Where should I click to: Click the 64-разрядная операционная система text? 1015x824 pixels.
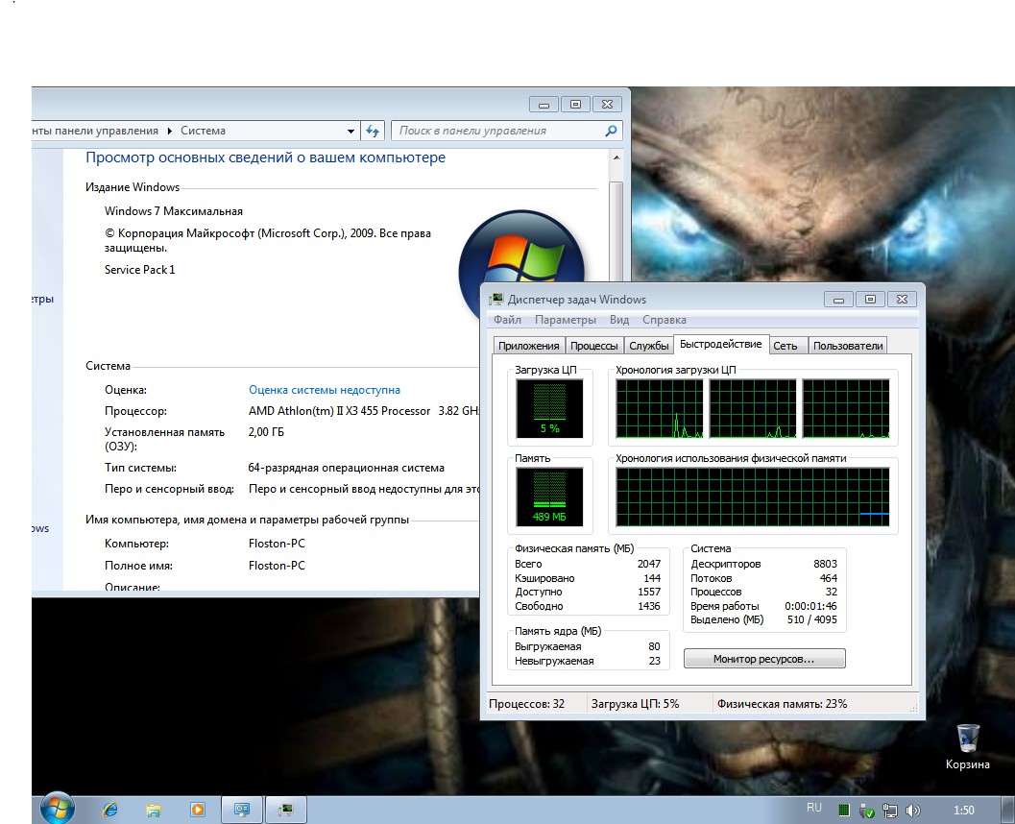point(347,468)
